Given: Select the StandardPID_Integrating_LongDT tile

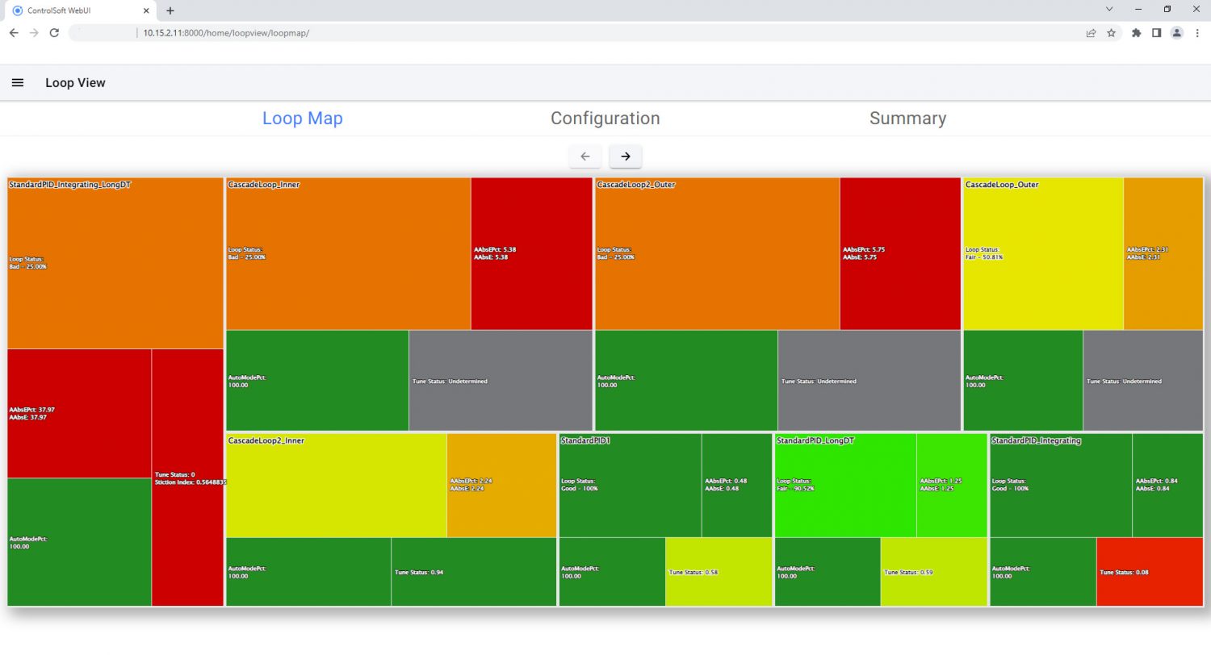Looking at the screenshot, I should coord(113,258).
